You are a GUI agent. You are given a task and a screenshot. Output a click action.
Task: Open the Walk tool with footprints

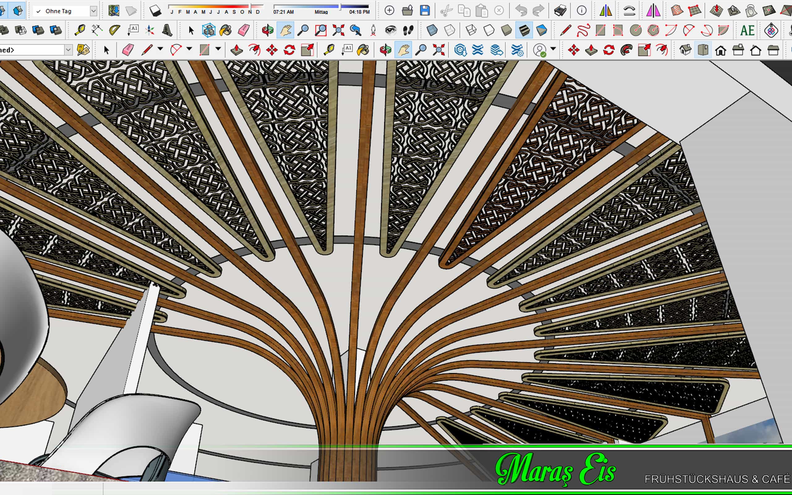(408, 30)
